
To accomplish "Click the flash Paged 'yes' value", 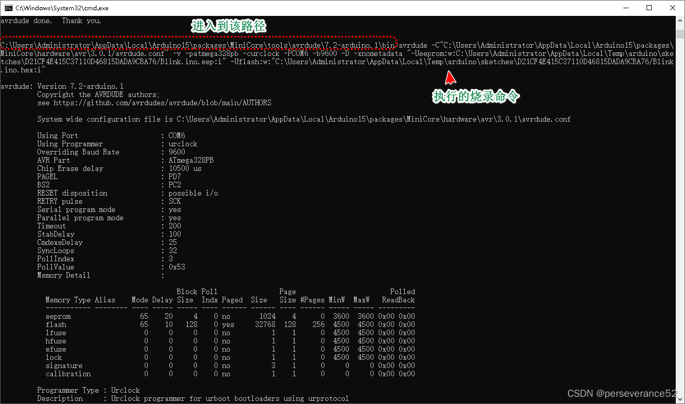I will [x=228, y=324].
